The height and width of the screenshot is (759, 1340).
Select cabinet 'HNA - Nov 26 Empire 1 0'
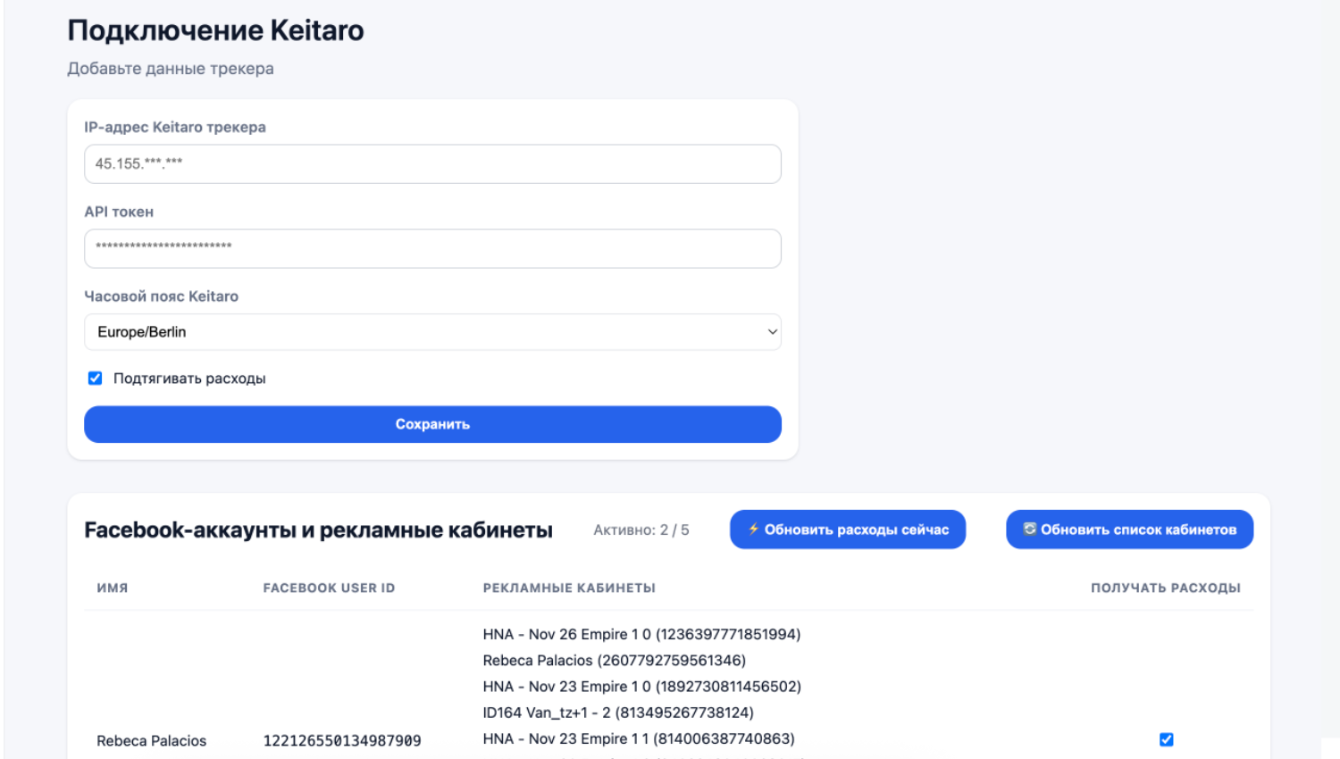pyautogui.click(x=641, y=635)
